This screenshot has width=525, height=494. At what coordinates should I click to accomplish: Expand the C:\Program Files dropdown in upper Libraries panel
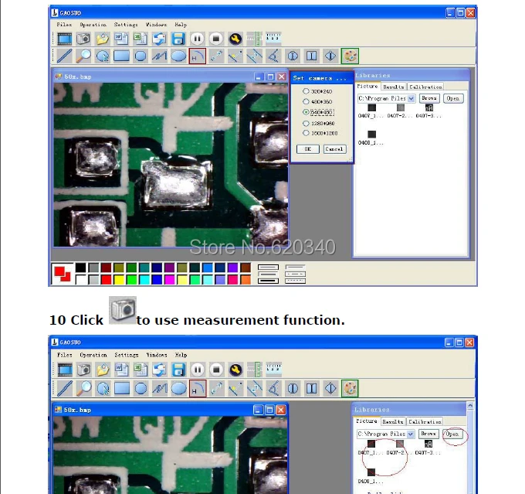click(x=412, y=98)
